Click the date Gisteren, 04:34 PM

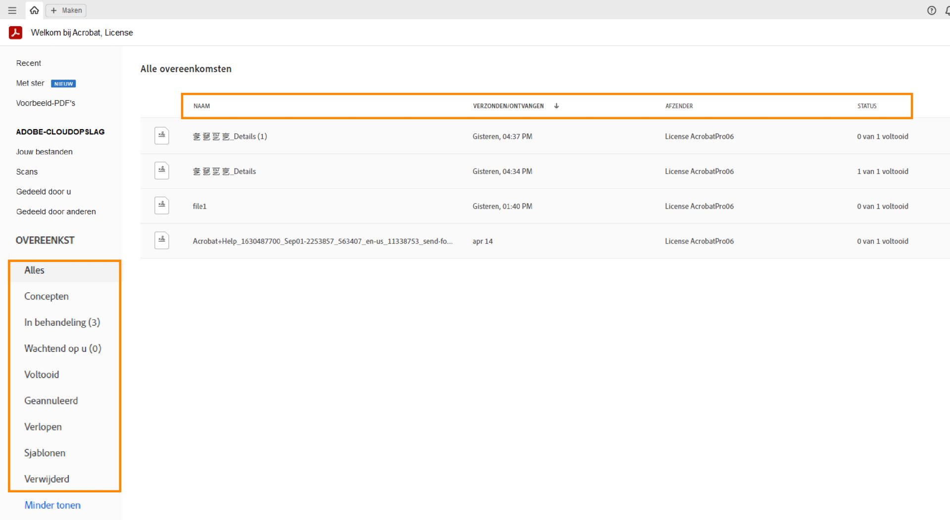pos(502,172)
